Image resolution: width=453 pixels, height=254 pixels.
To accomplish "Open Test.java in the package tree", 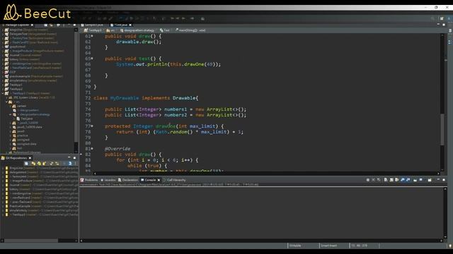I will (27, 119).
